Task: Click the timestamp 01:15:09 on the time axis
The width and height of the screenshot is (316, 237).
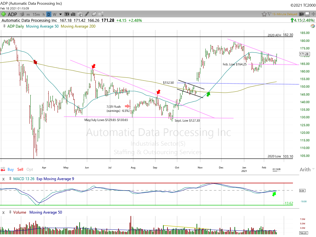Action: [276, 169]
